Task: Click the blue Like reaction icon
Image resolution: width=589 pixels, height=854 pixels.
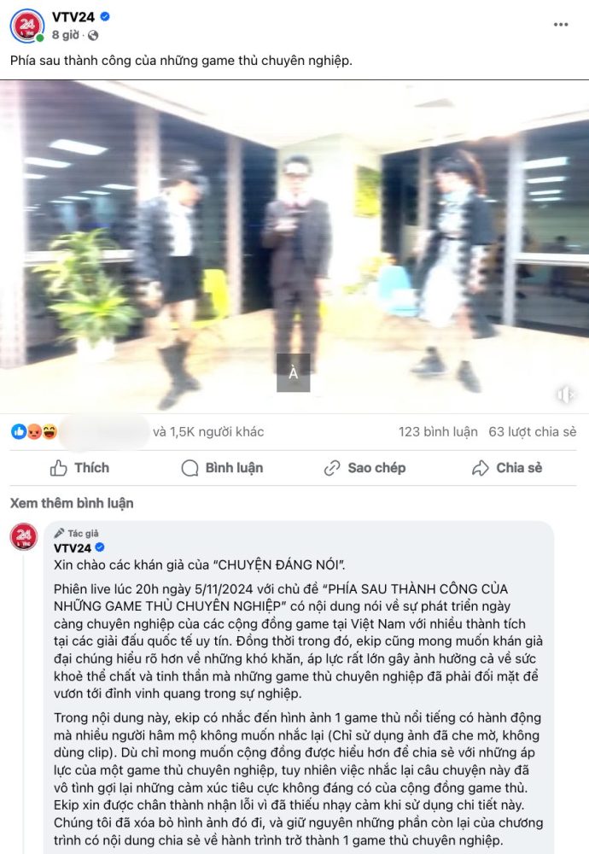Action: (x=19, y=432)
